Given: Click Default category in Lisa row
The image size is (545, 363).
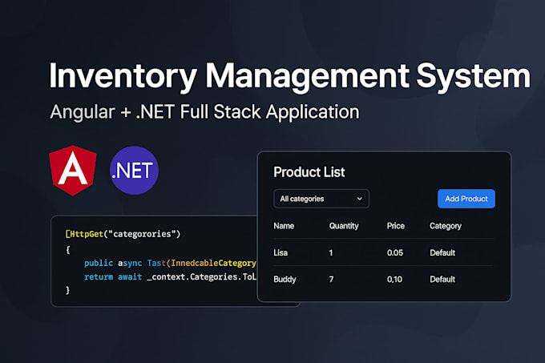Looking at the screenshot, I should (x=442, y=252).
